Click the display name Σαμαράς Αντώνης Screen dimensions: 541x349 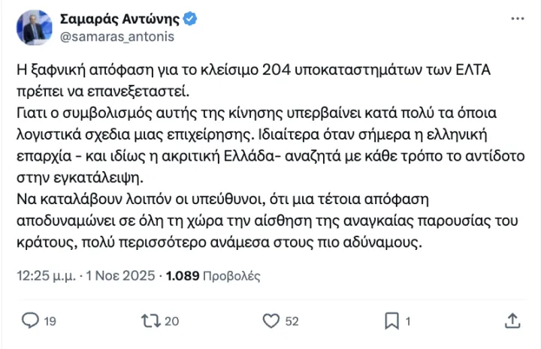tap(119, 19)
